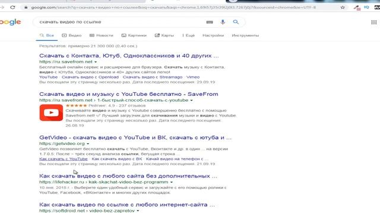Open result 'Как скачать видео по ссылке с любого'
The image size is (380, 213).
point(127,205)
